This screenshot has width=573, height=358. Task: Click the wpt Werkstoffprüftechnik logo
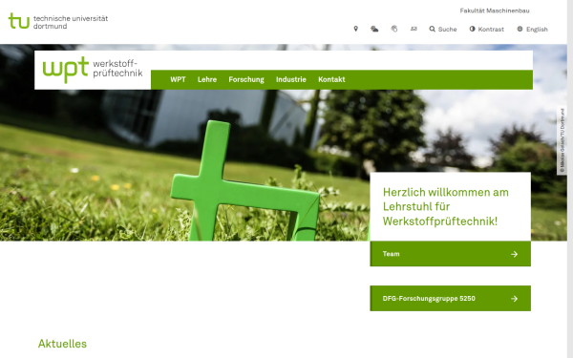pos(93,70)
